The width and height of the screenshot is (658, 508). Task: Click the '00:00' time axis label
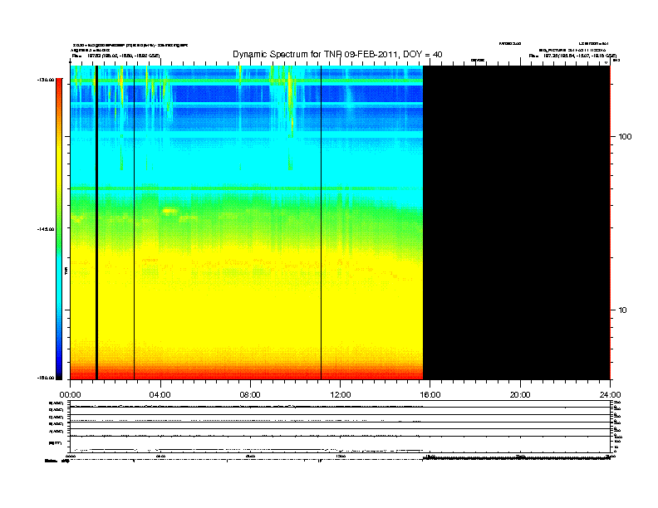click(x=70, y=395)
